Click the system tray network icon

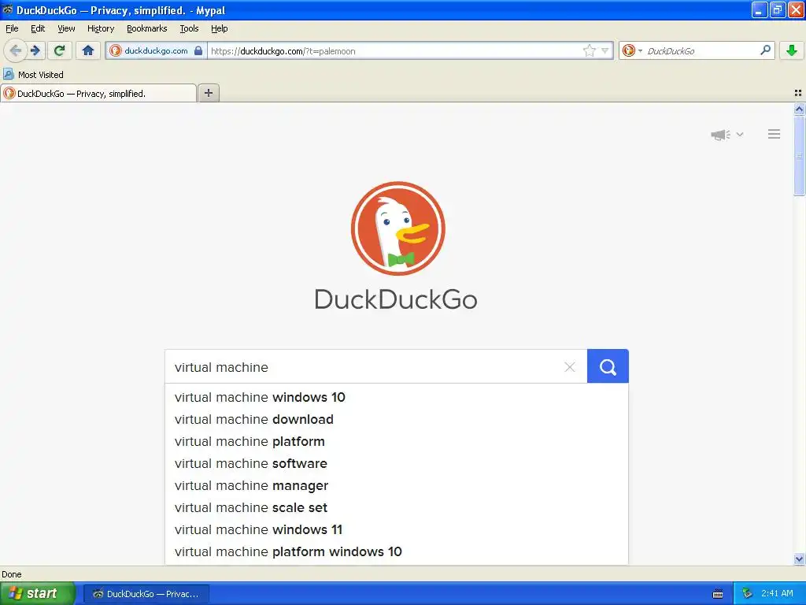tap(747, 593)
